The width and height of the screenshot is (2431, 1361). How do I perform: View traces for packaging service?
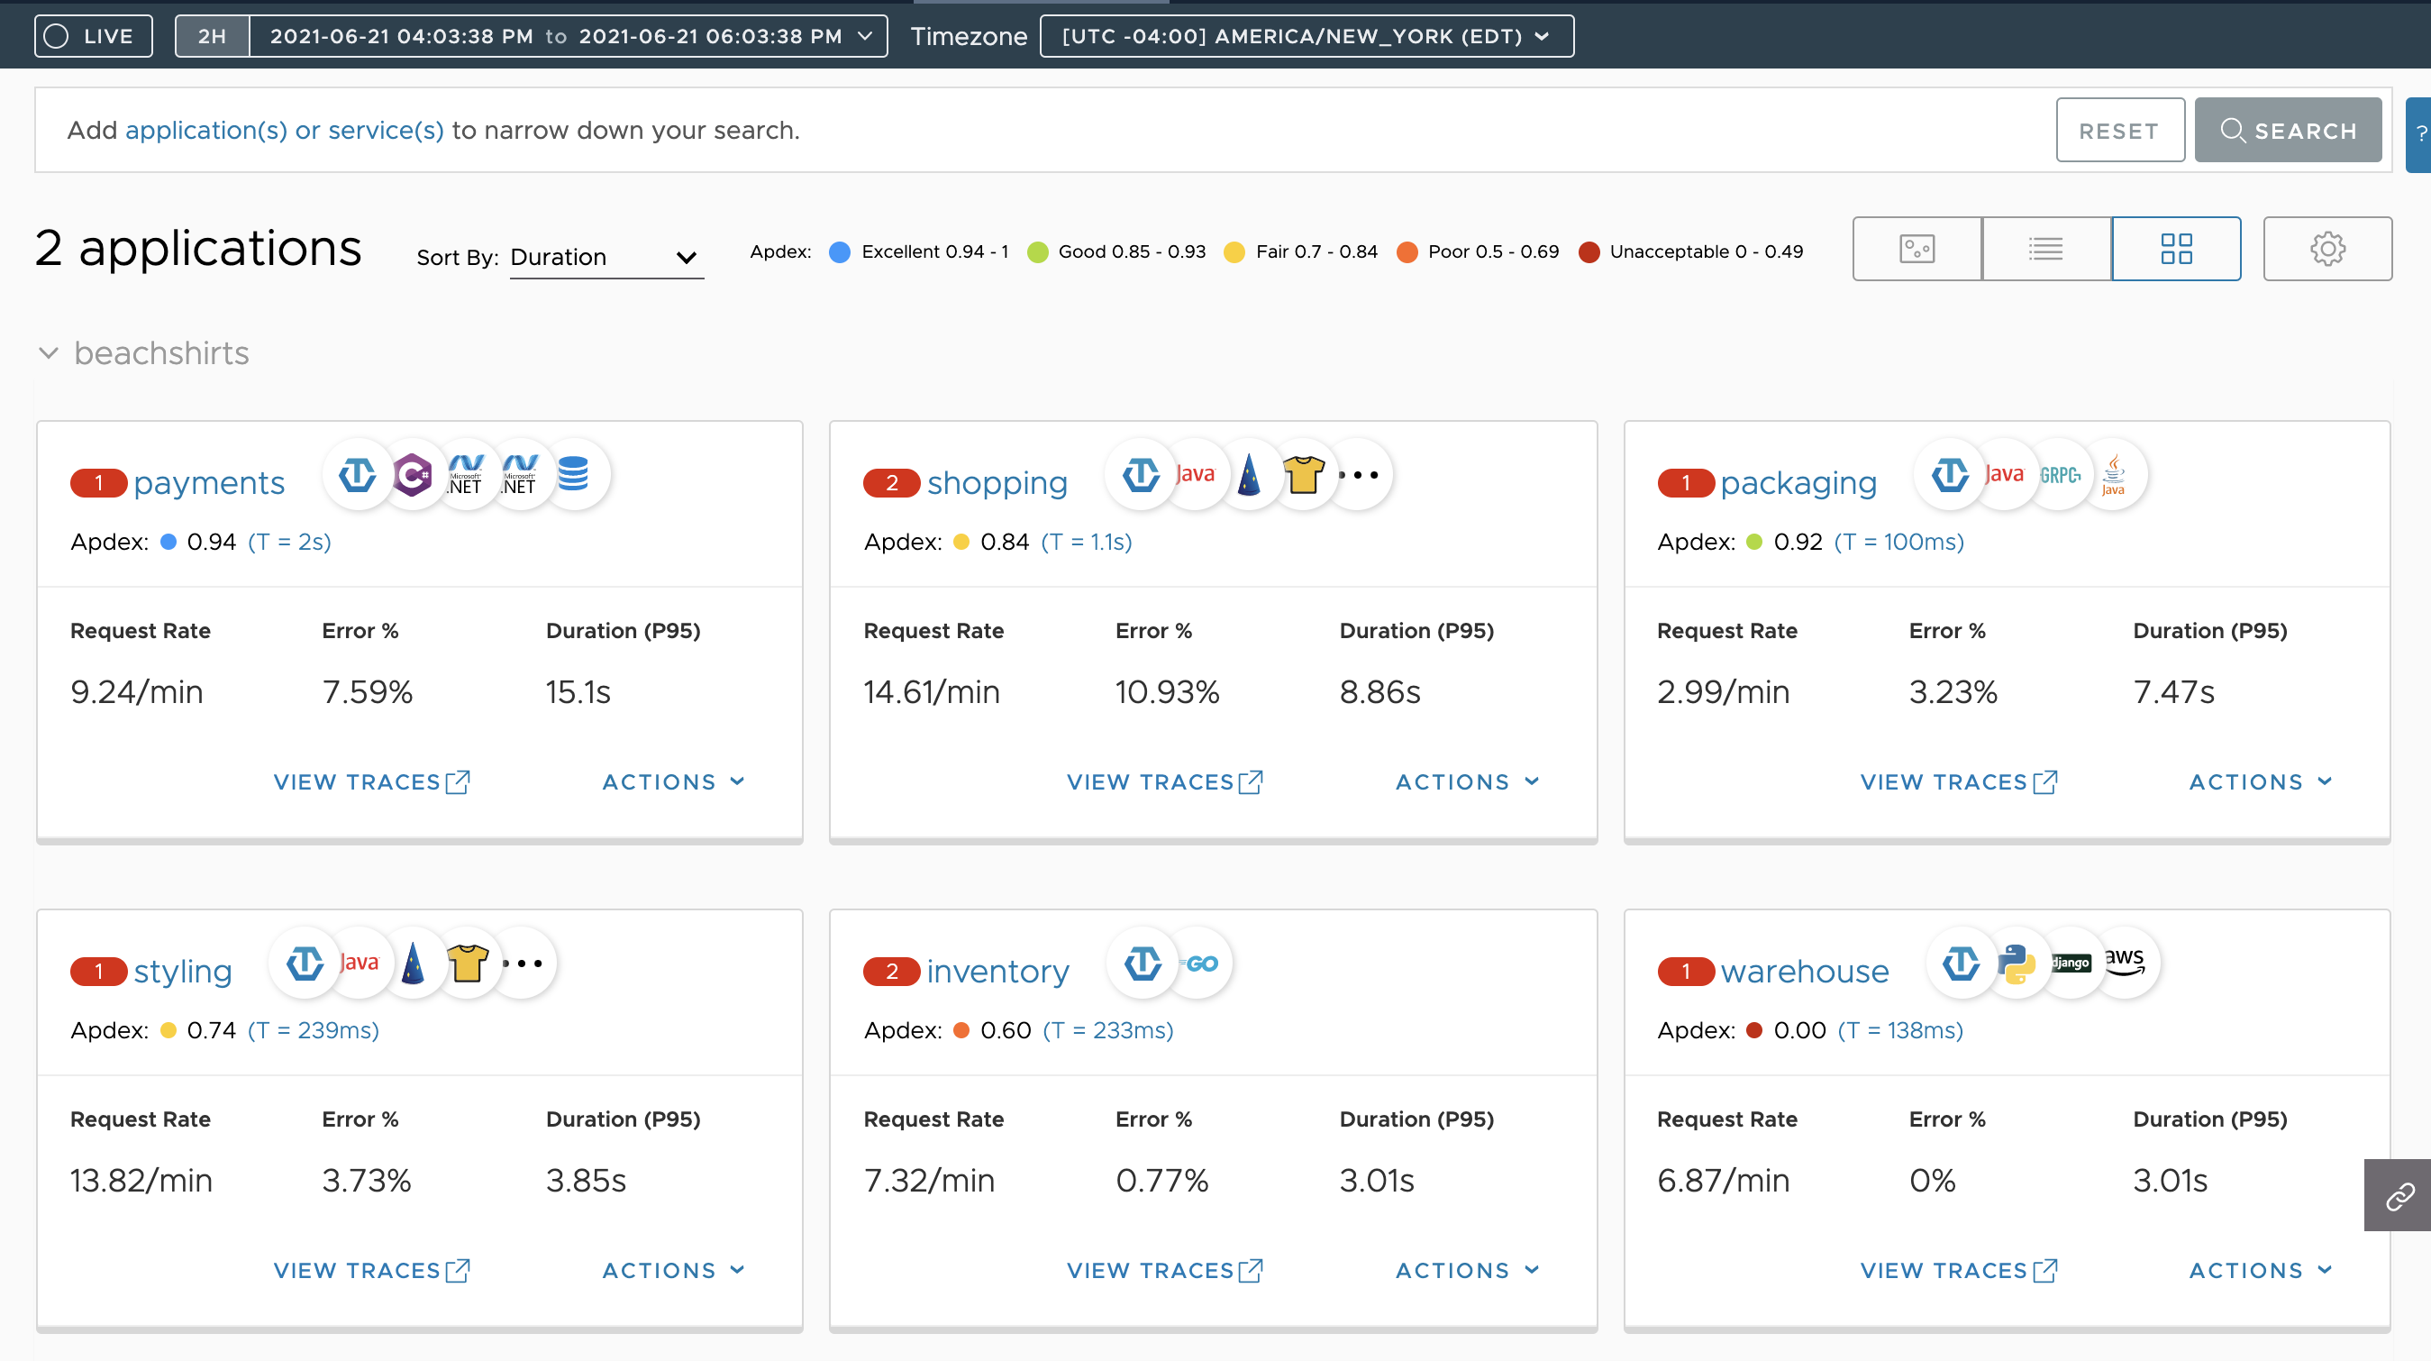pyautogui.click(x=1958, y=781)
